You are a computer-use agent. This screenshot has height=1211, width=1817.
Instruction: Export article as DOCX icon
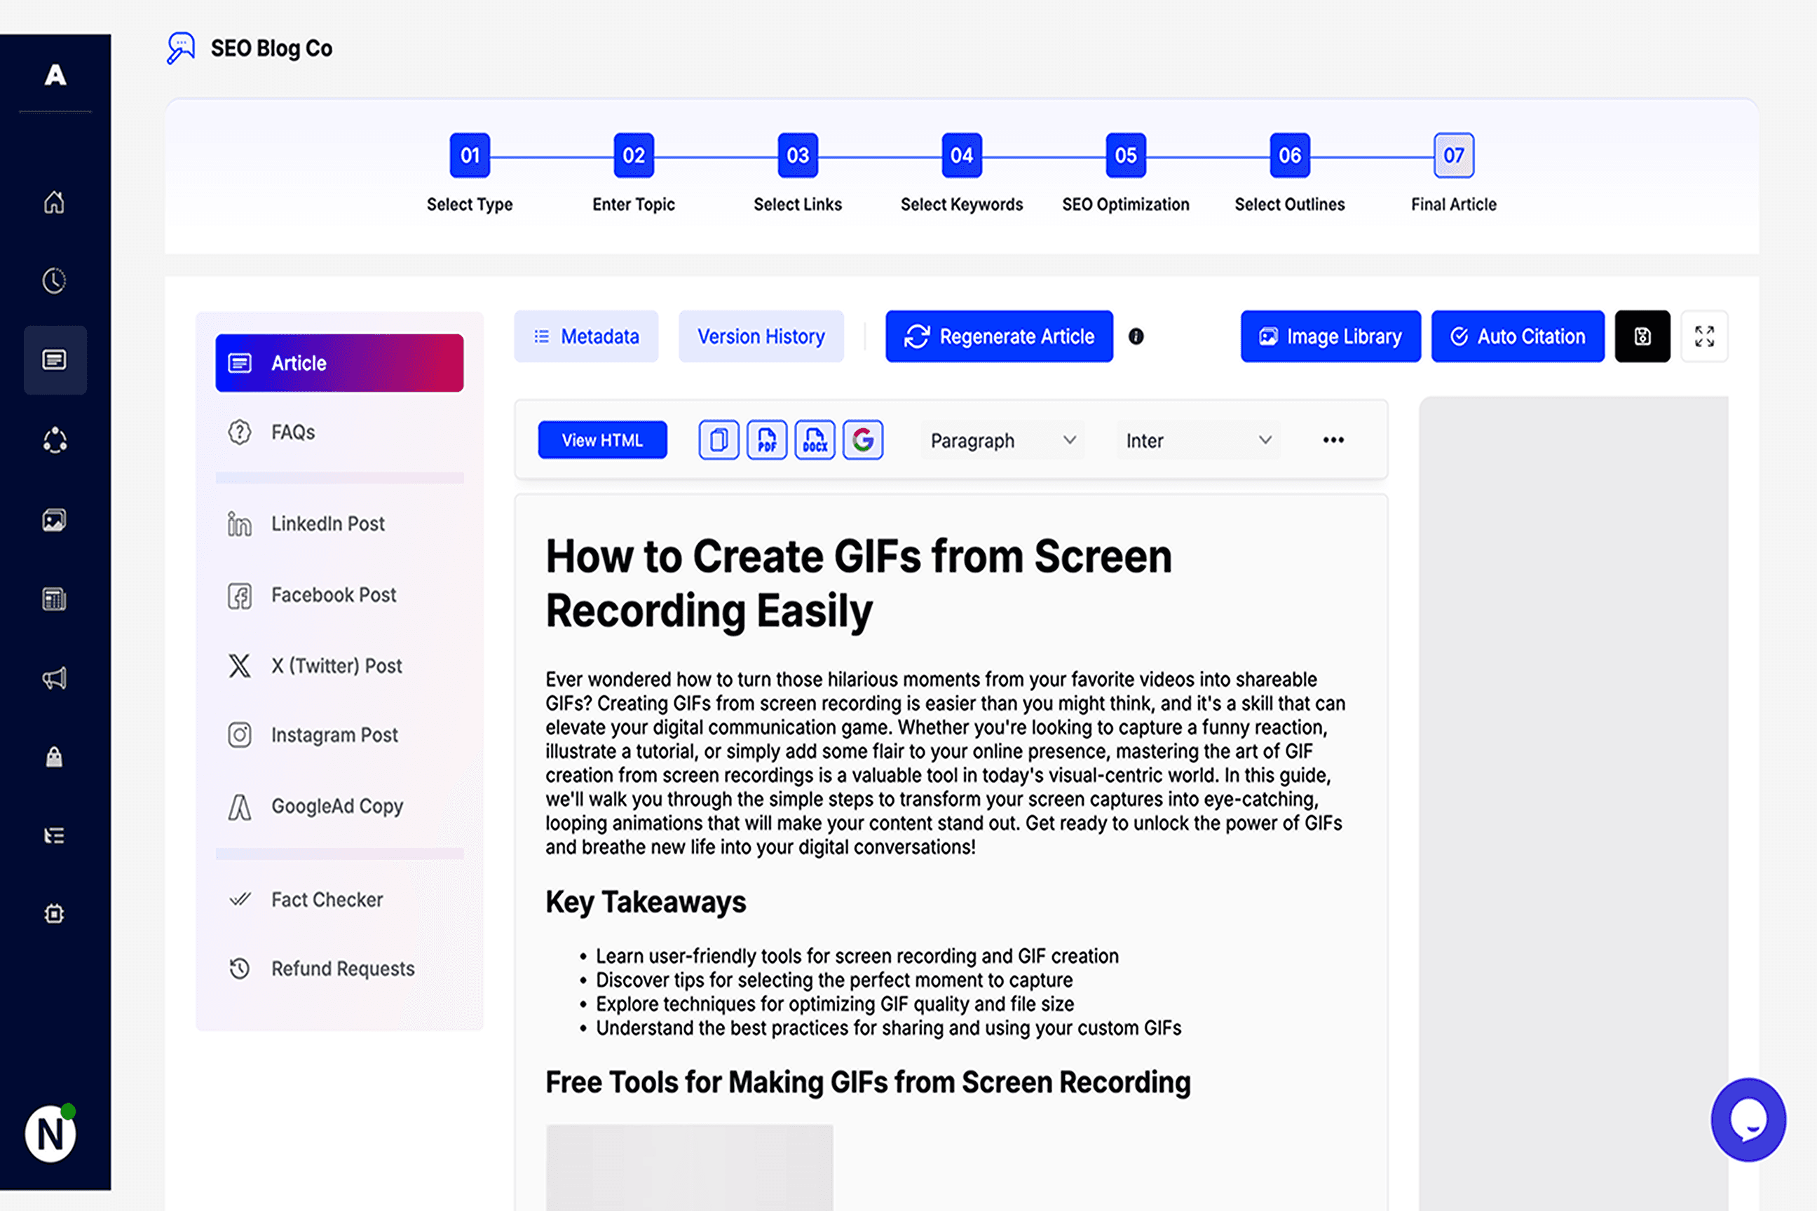815,440
